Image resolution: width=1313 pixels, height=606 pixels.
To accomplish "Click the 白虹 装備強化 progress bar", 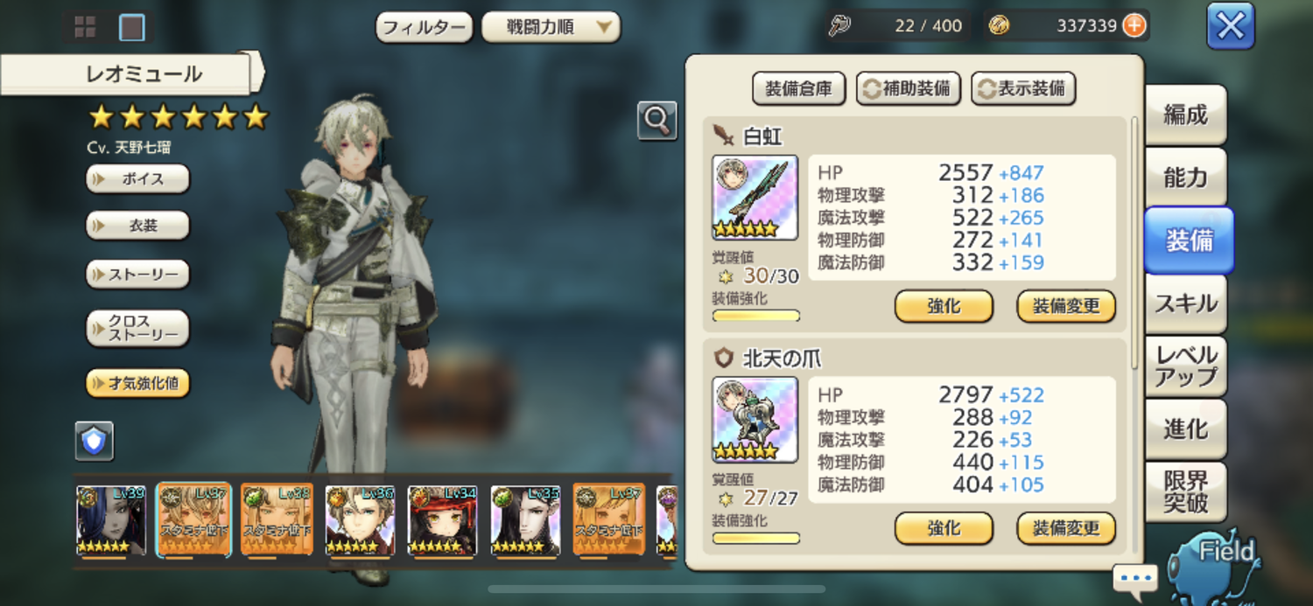I will (756, 316).
